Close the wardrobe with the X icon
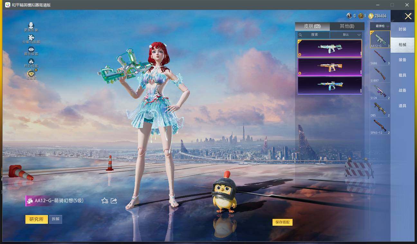 pos(408,16)
